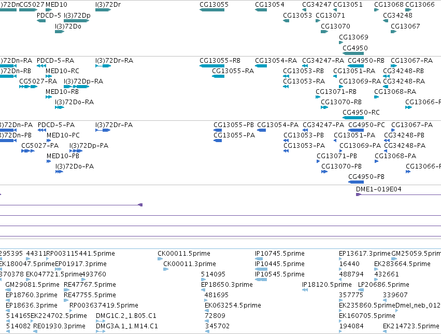Click transcript CG34247-RA

pos(323,61)
